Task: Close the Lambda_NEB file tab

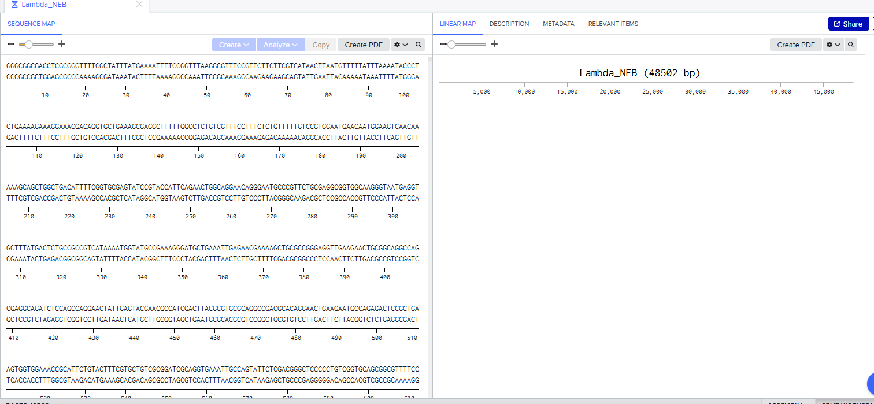Action: coord(139,5)
